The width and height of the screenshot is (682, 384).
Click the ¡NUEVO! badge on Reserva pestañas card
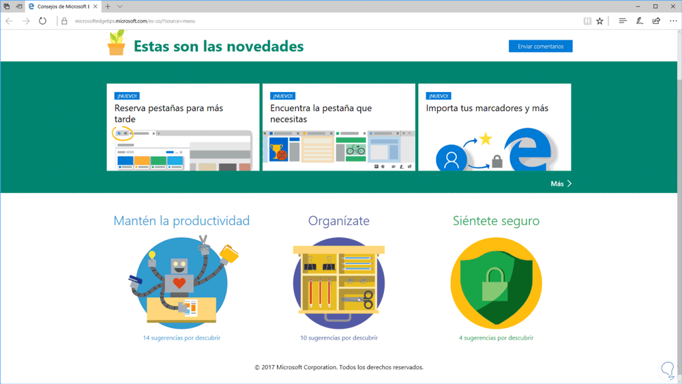(x=127, y=95)
